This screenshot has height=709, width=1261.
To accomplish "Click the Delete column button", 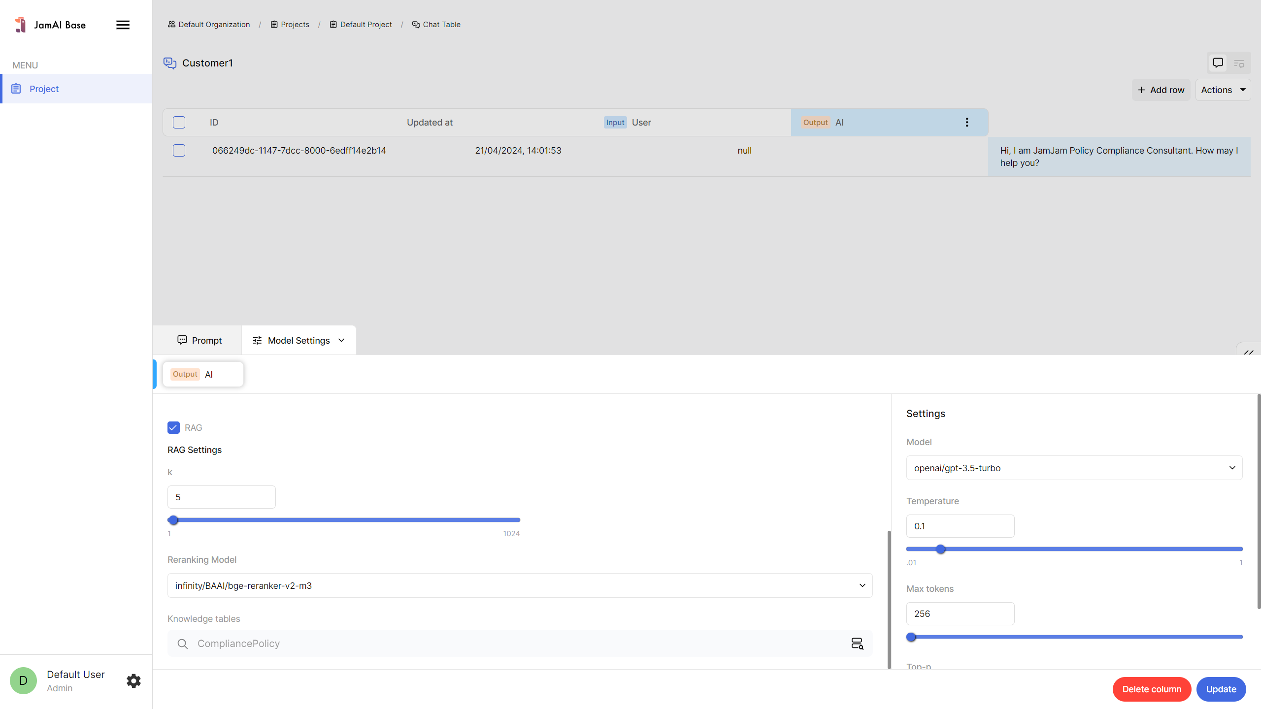I will pyautogui.click(x=1151, y=689).
